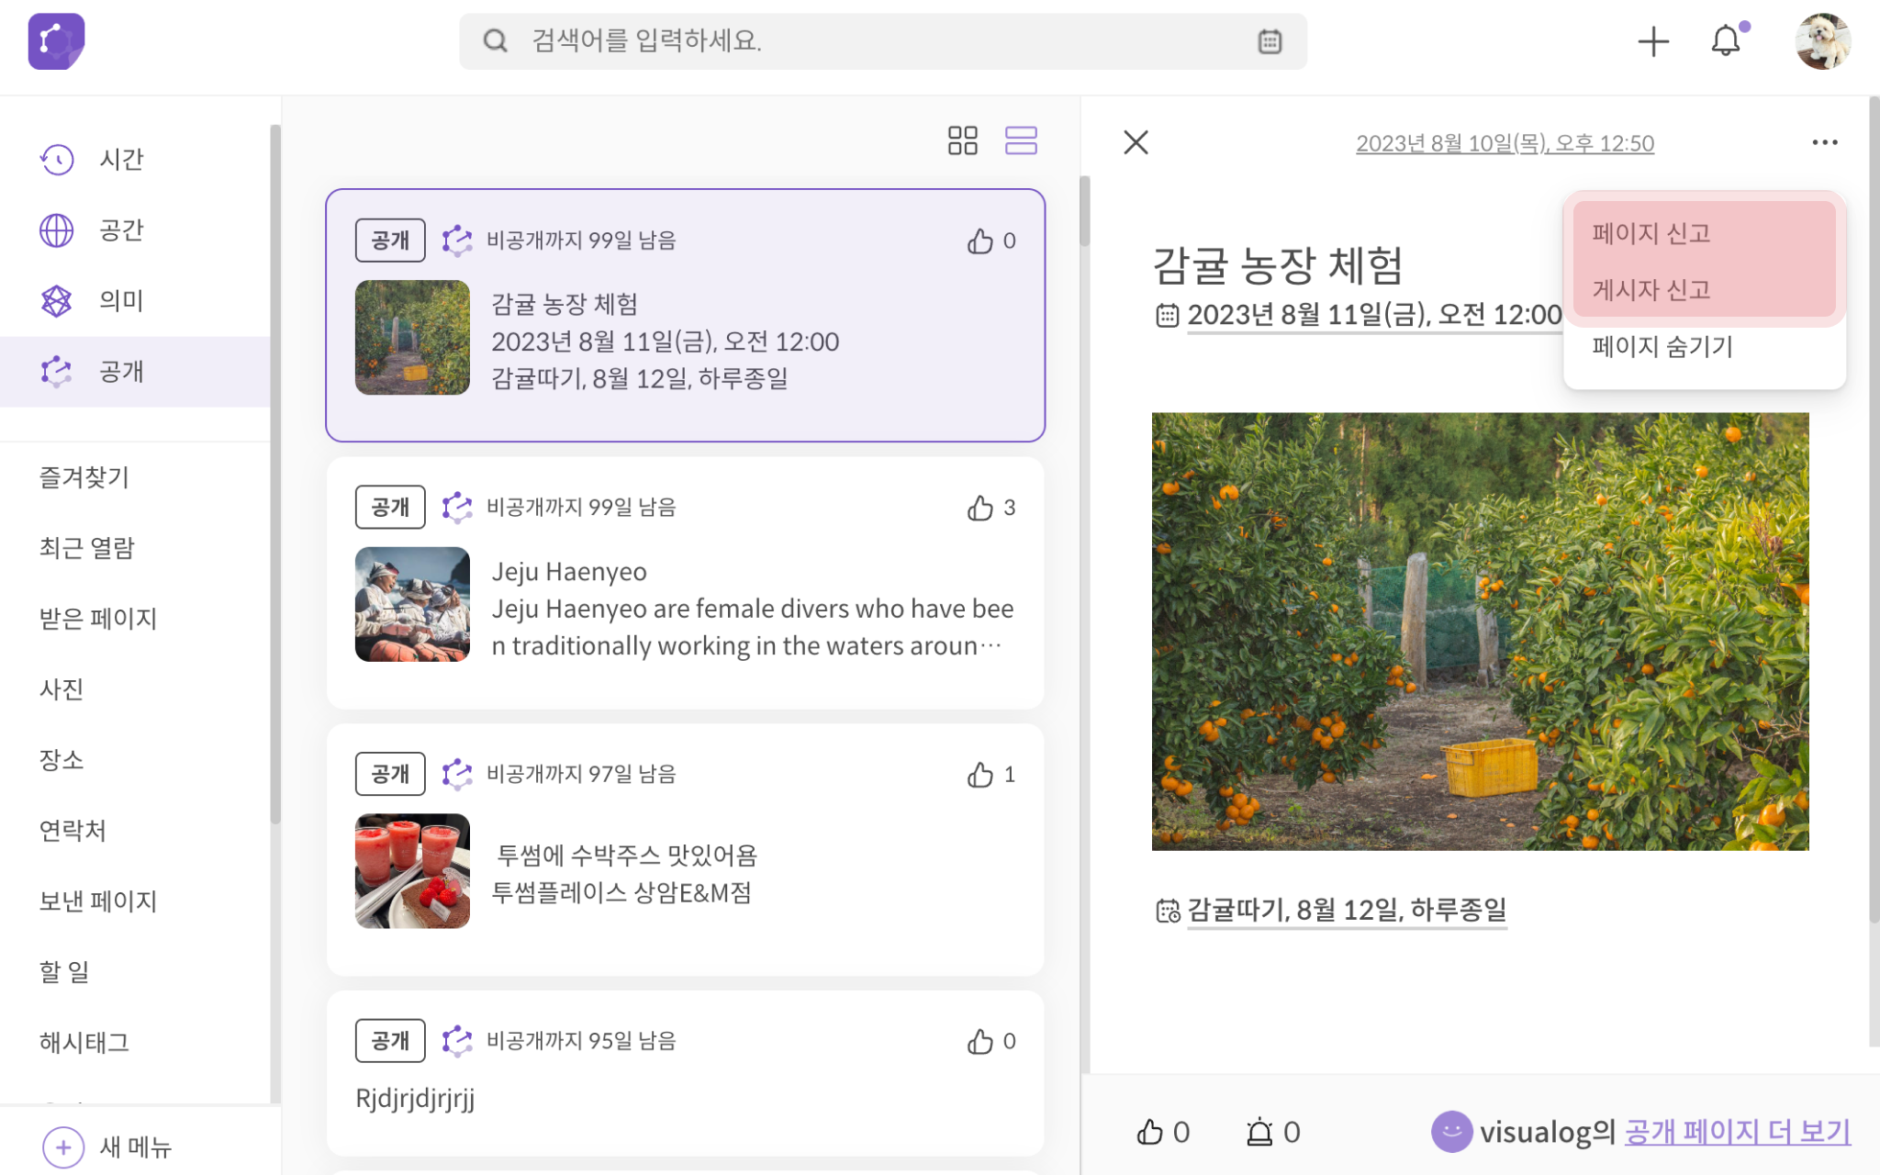Open 연락처 in the sidebar
The height and width of the screenshot is (1175, 1880).
[73, 831]
